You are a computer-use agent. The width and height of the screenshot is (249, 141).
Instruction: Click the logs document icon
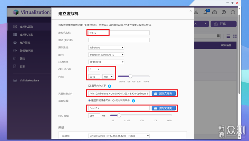click(15, 67)
